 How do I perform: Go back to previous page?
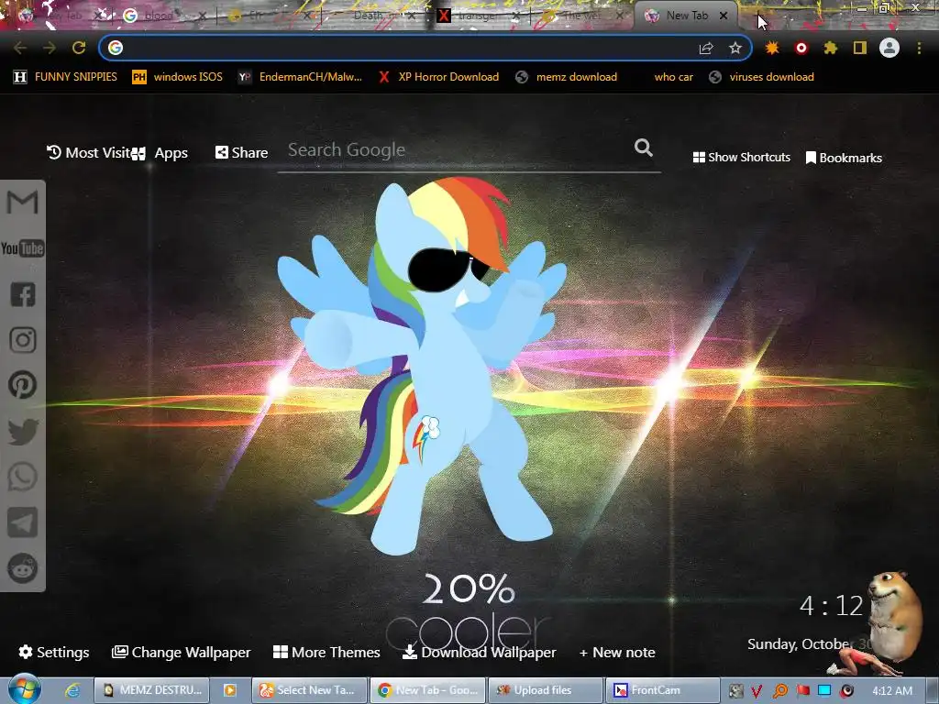[20, 48]
